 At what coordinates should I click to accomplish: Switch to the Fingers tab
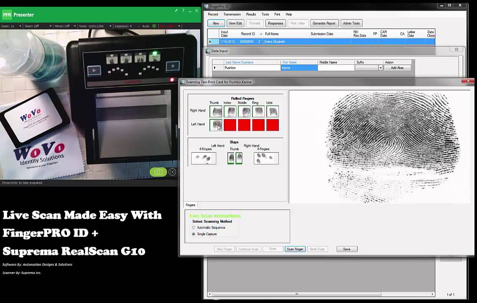click(191, 205)
